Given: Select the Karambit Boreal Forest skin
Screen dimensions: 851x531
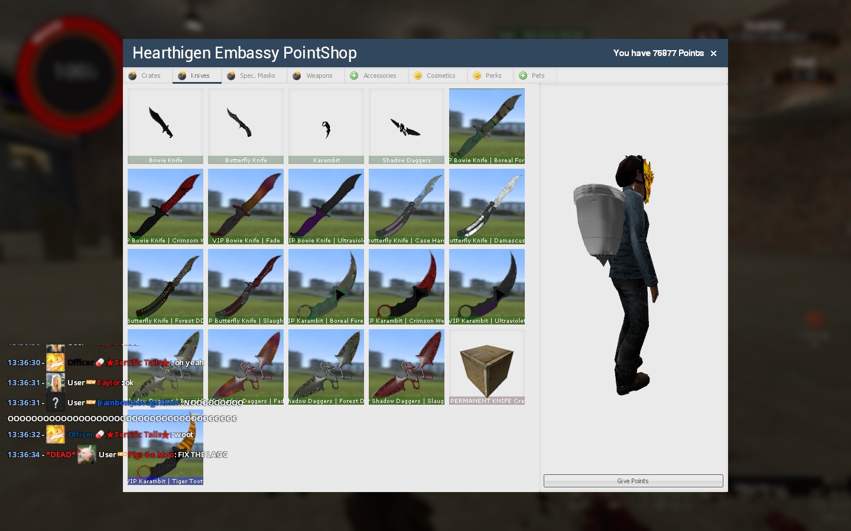Looking at the screenshot, I should point(326,287).
